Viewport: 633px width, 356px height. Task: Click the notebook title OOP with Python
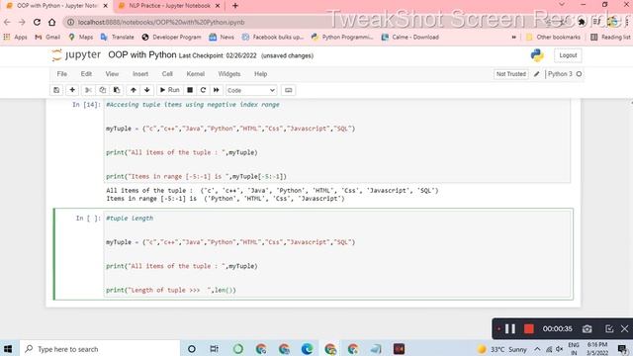coord(142,55)
